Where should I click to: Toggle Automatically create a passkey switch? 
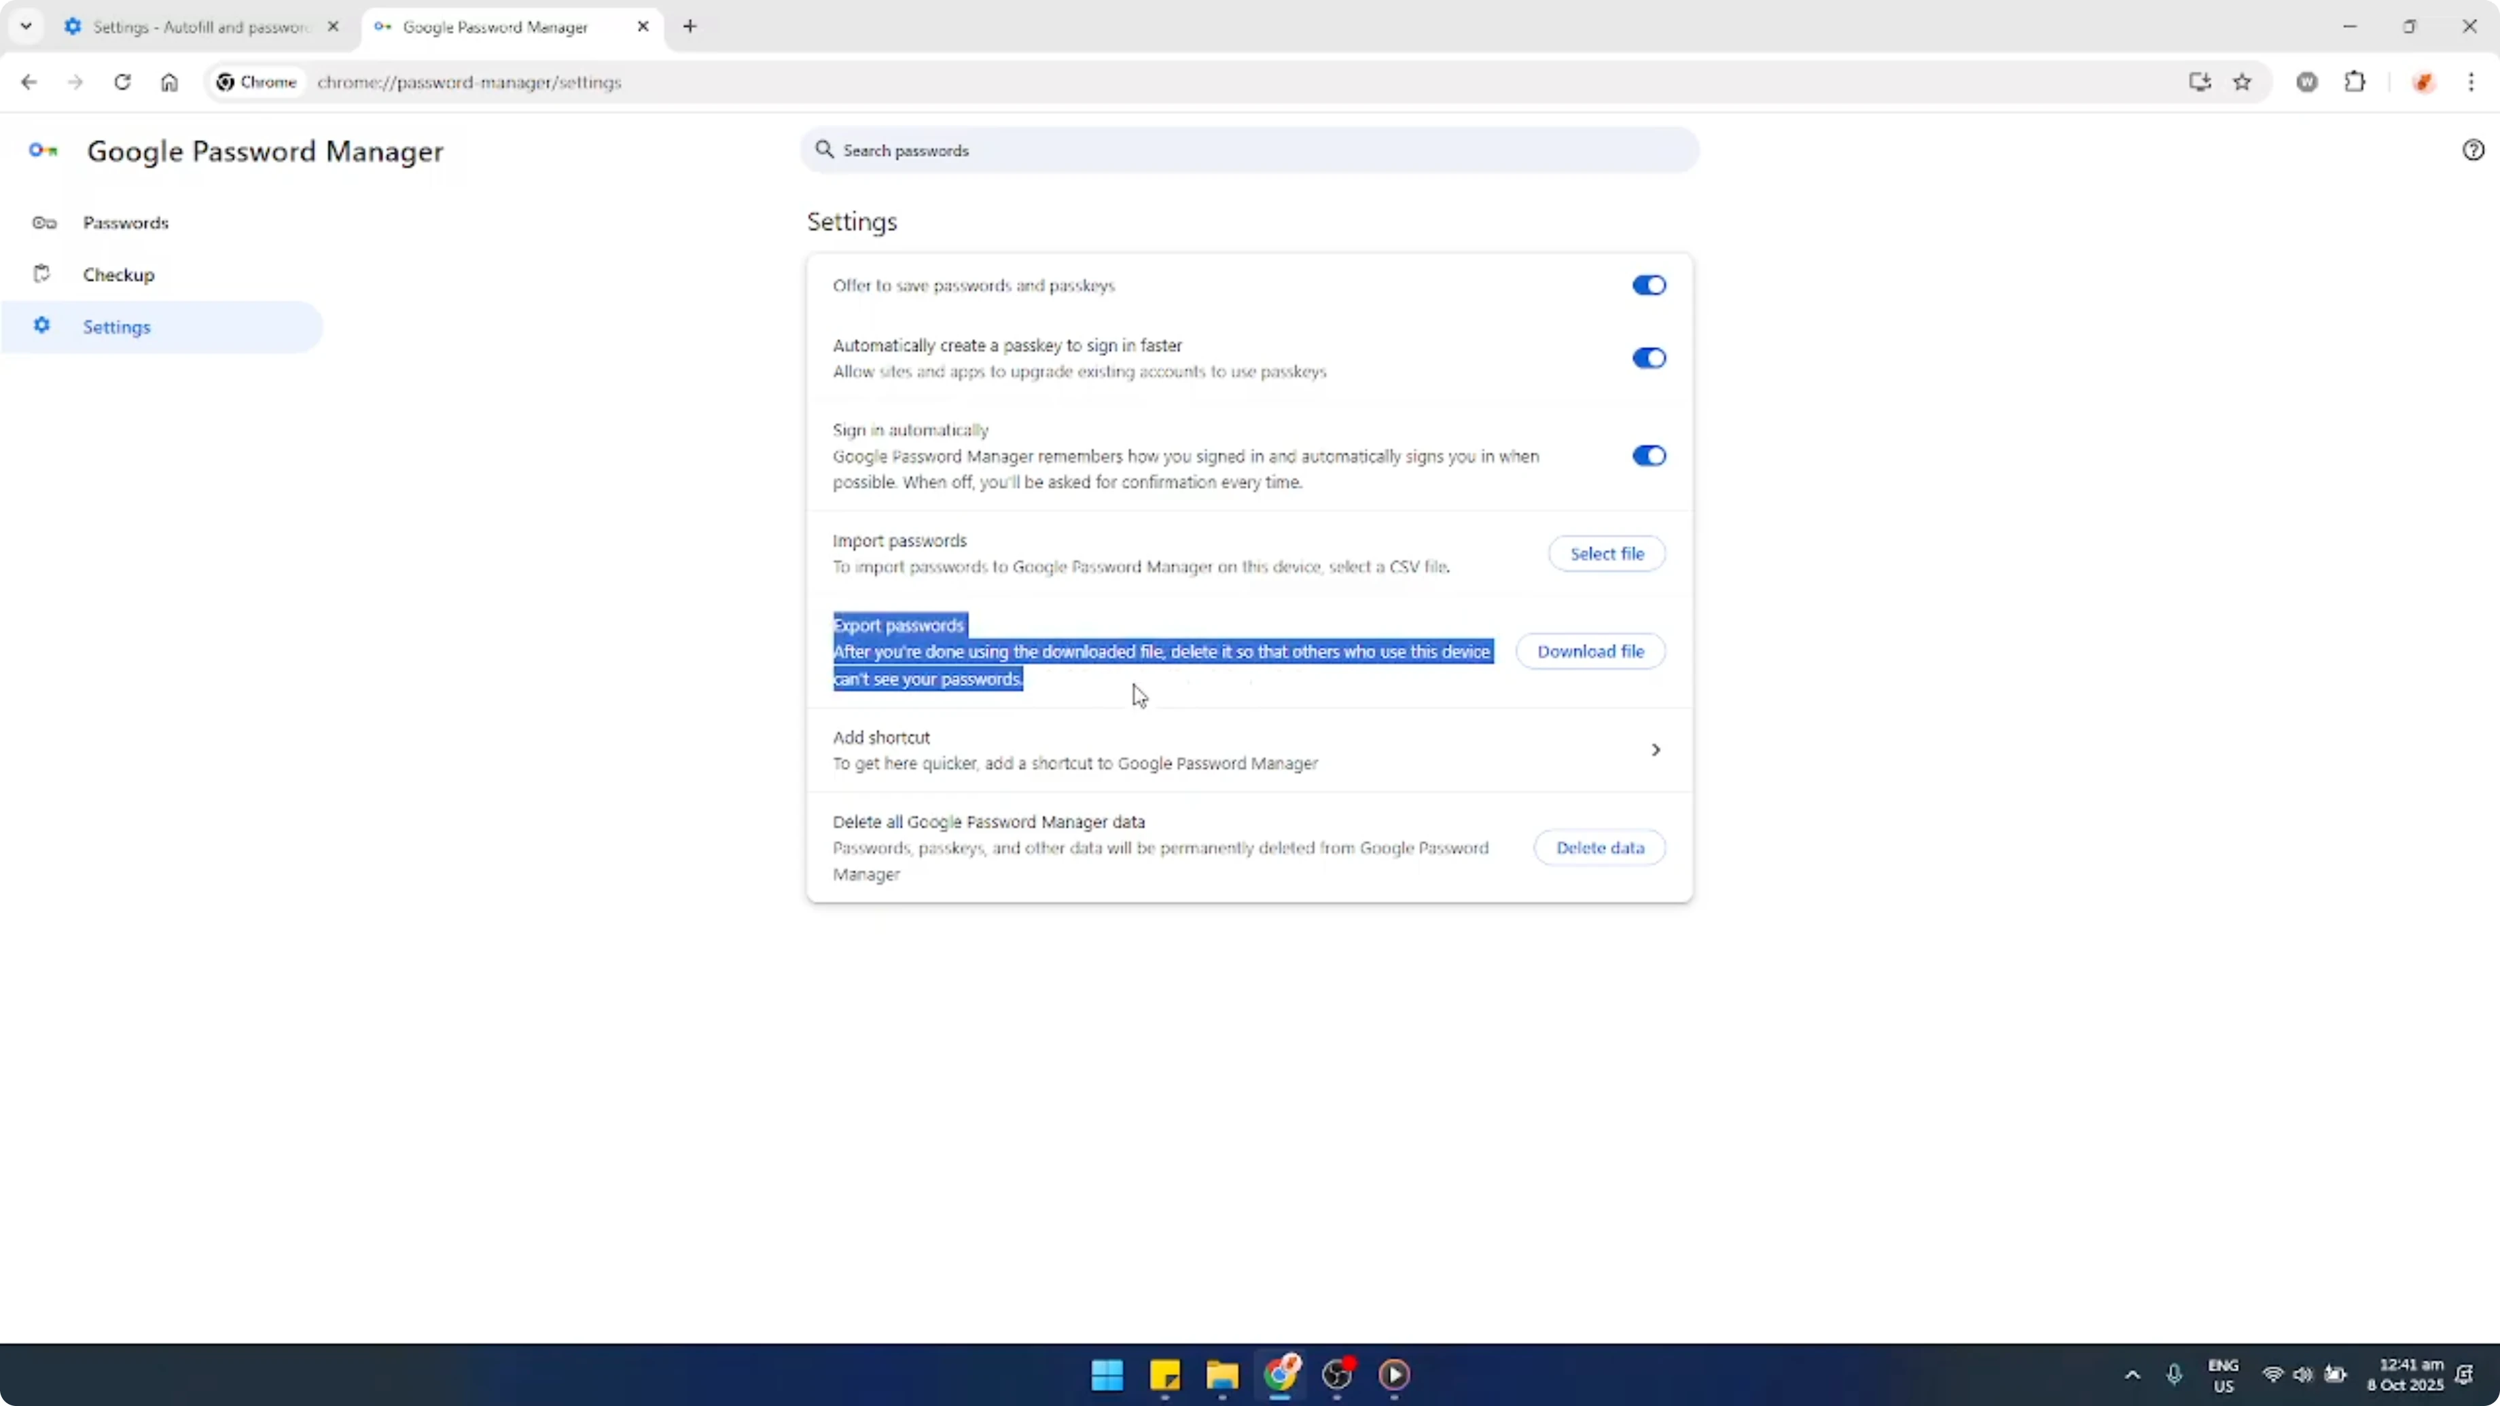[1648, 358]
